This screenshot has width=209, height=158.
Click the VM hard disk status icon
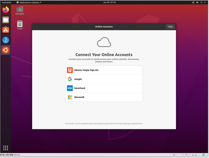click(x=174, y=155)
